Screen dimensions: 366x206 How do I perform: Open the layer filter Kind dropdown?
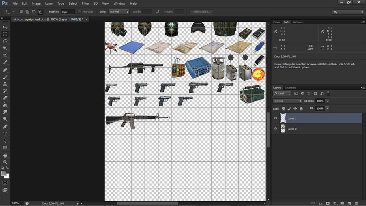[x=282, y=93]
